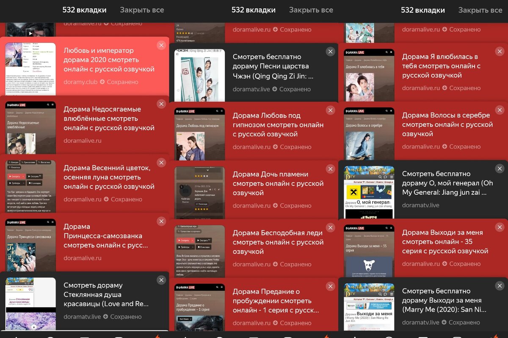Click Сохранено label under Стеклянная душа красавицы
Viewport: 508px width, 338px height.
point(126,317)
